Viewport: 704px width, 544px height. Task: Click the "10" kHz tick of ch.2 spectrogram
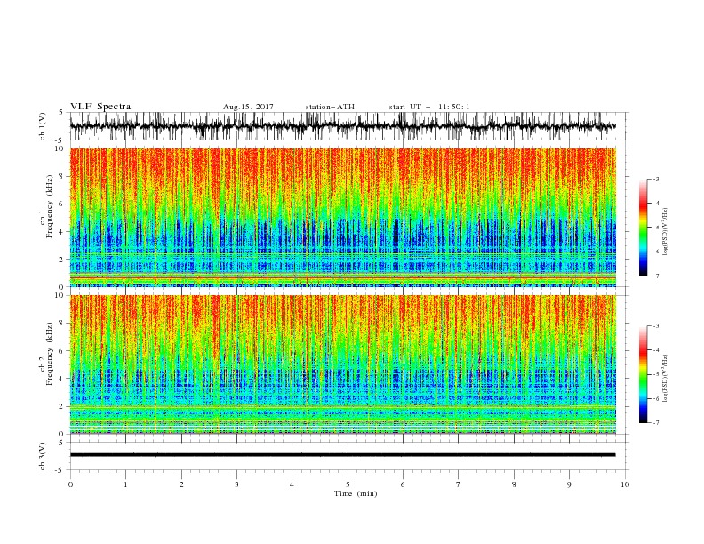(60, 295)
